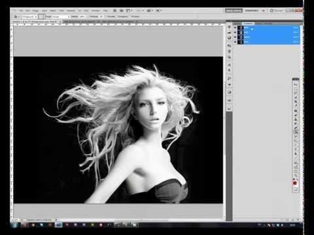Hide the Blue channel eye icon
The image size is (314, 235).
coord(235,42)
